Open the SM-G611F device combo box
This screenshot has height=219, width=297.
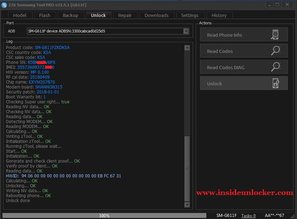(x=108, y=31)
